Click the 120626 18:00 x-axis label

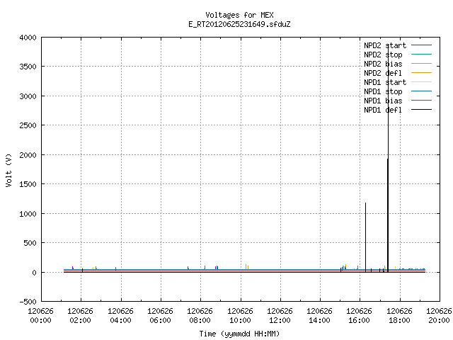pos(399,316)
